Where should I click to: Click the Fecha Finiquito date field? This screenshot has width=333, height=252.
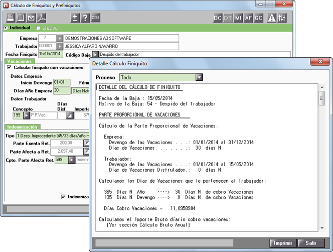pos(51,54)
